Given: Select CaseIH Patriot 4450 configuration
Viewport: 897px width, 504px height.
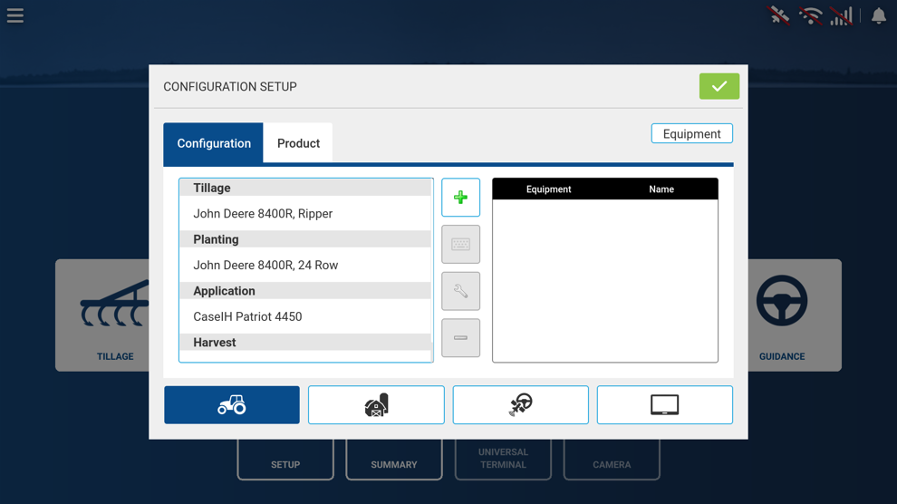Looking at the screenshot, I should click(x=305, y=316).
